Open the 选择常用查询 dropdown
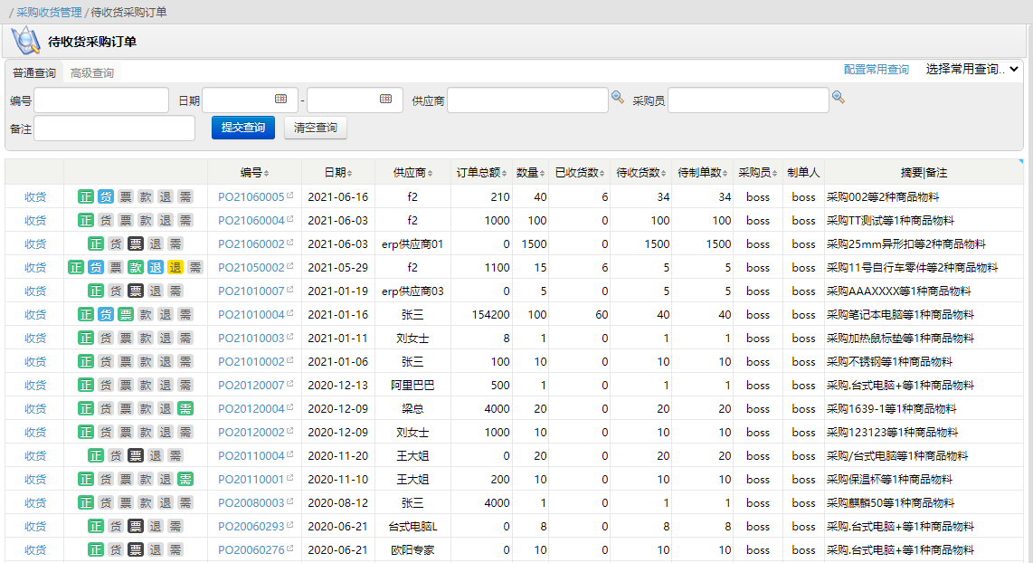The width and height of the screenshot is (1033, 563). [x=971, y=69]
